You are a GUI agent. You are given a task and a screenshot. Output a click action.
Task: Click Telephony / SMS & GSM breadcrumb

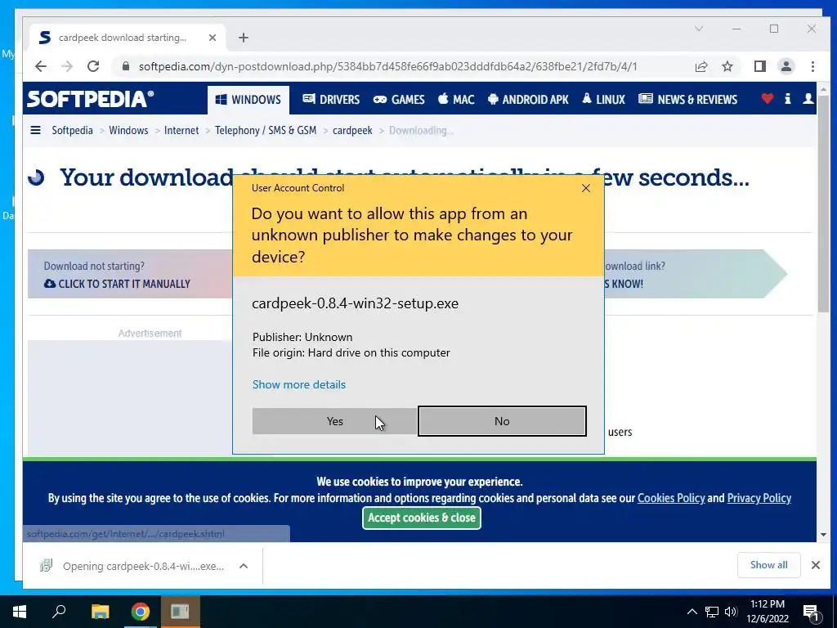266,130
